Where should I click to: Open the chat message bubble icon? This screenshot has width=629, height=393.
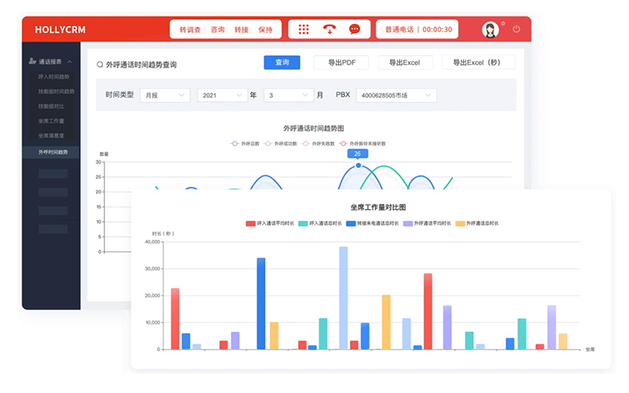click(x=355, y=29)
